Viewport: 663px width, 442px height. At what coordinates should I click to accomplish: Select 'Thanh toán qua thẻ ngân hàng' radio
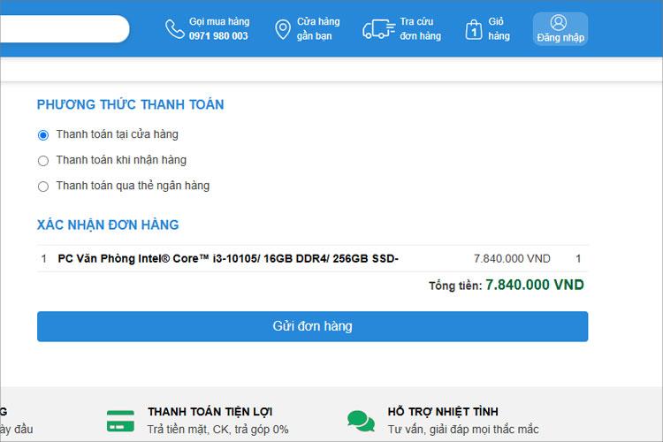pos(43,187)
